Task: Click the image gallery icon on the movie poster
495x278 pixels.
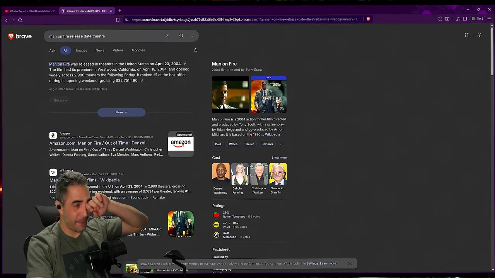Action: click(x=282, y=109)
